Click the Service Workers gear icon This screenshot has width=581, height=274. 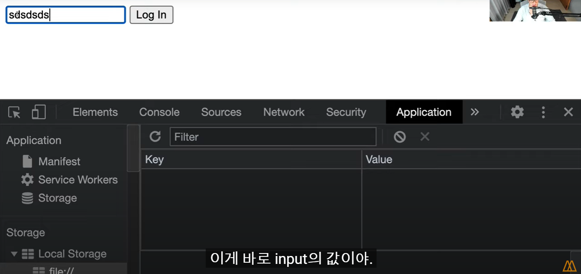pyautogui.click(x=27, y=180)
